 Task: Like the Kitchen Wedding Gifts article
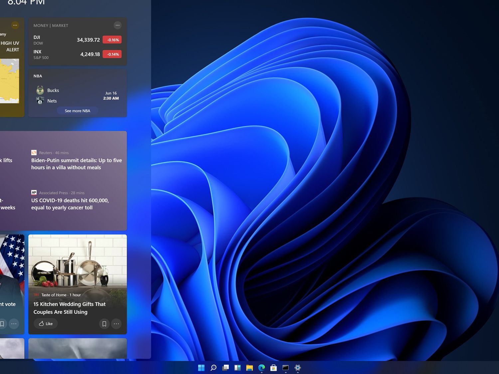tap(46, 323)
